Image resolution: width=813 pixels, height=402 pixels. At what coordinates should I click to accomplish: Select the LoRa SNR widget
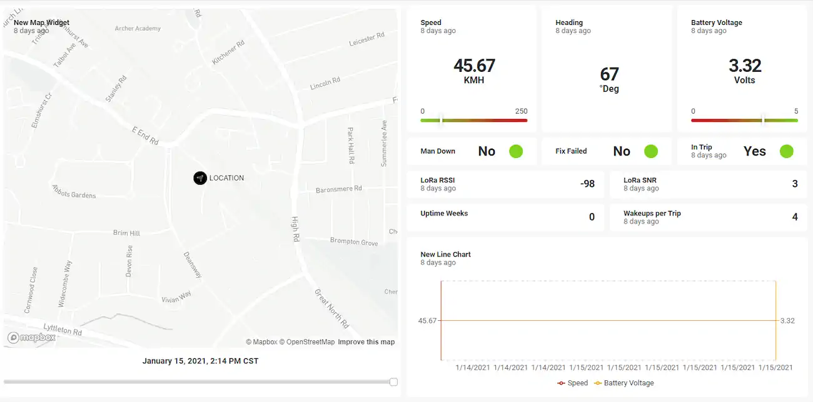pos(710,184)
